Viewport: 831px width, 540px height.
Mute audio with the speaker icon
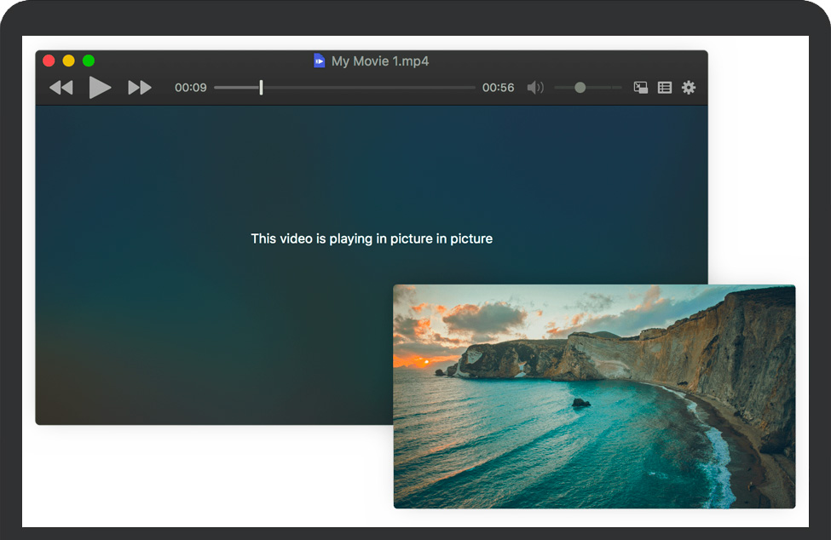pyautogui.click(x=535, y=88)
